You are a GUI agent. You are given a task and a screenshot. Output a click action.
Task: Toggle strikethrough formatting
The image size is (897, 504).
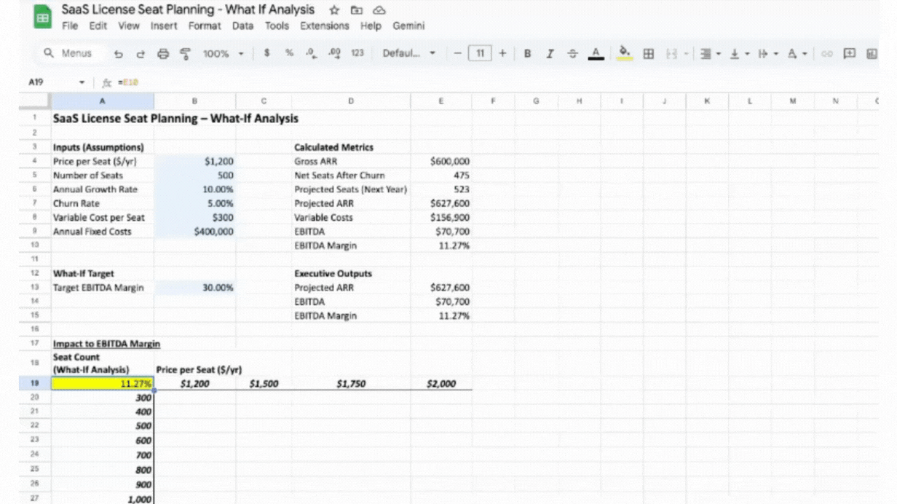[x=572, y=53]
